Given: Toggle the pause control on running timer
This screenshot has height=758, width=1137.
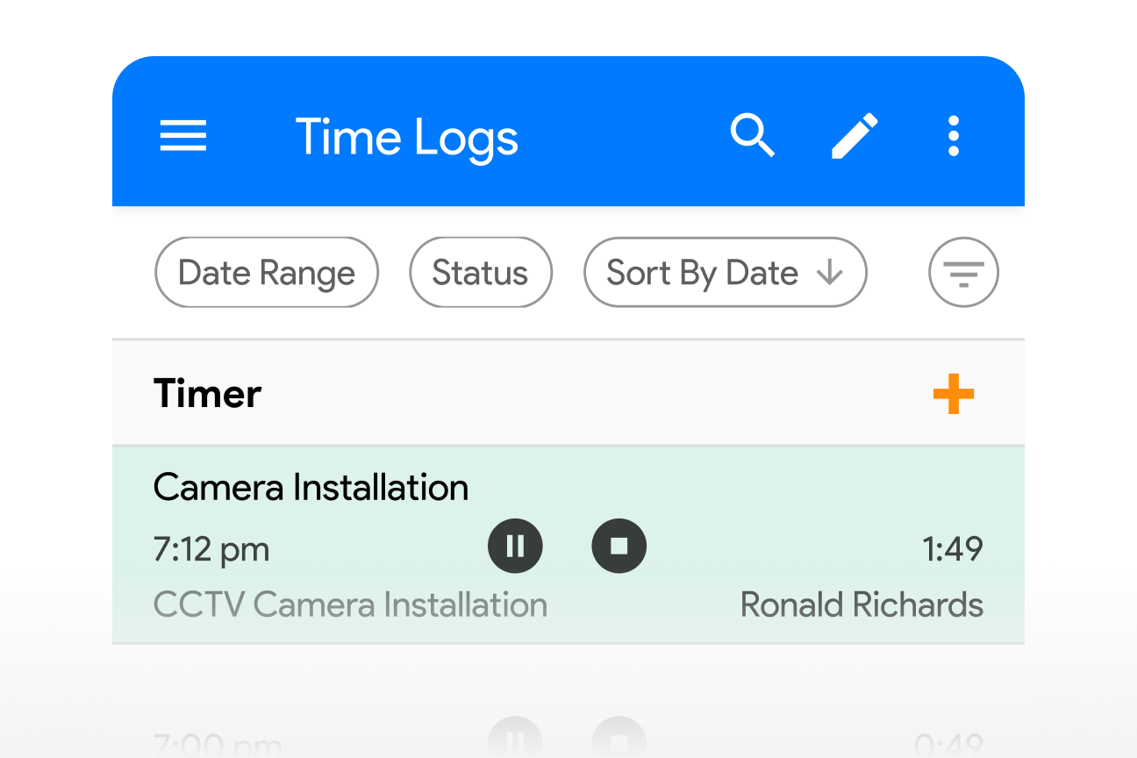Looking at the screenshot, I should (x=515, y=546).
